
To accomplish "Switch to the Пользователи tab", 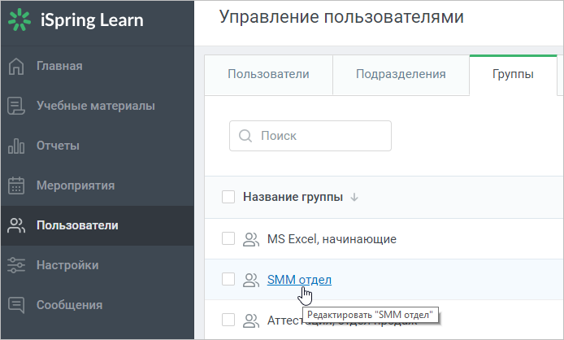I will 268,75.
